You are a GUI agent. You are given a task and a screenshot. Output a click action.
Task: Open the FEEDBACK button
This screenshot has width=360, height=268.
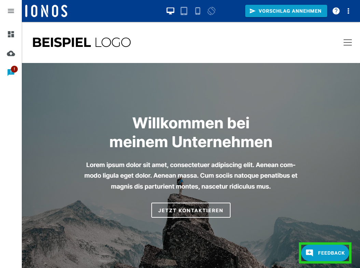point(325,253)
